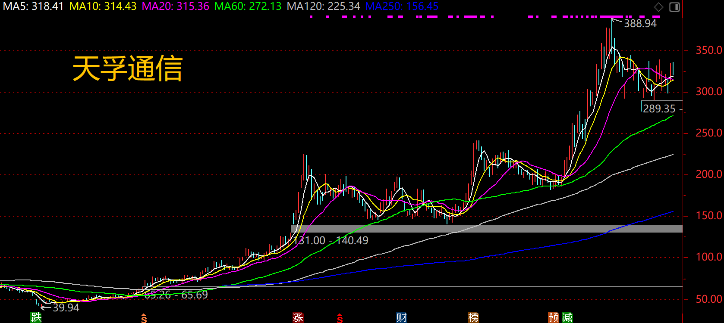Image resolution: width=724 pixels, height=323 pixels.
Task: Open the blue 财 financial report marker
Action: point(402,317)
